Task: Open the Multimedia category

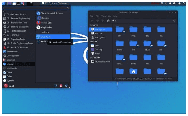Action: [x=19, y=68]
